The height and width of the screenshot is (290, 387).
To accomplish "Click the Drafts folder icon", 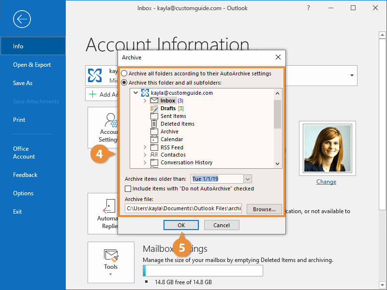I will [x=154, y=108].
